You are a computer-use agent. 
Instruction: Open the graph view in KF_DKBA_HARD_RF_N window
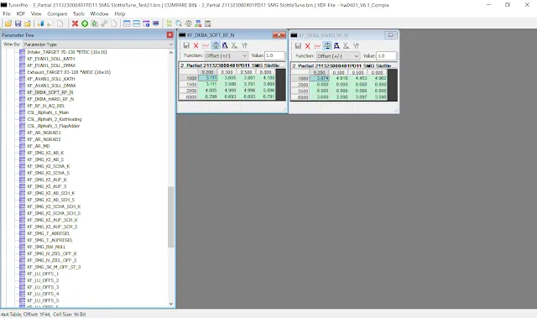(317, 46)
